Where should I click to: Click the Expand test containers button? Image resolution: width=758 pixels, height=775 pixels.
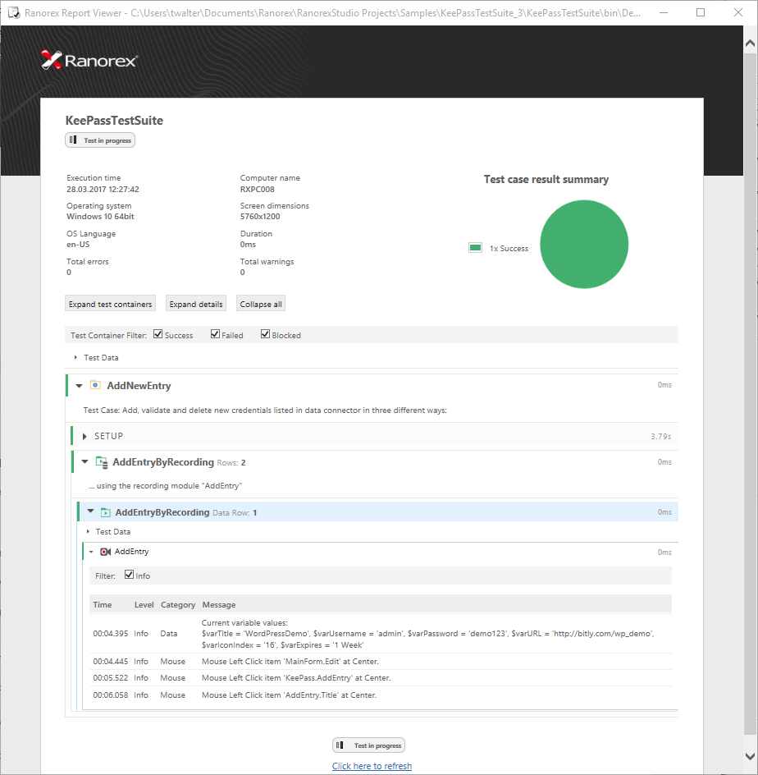pos(110,304)
